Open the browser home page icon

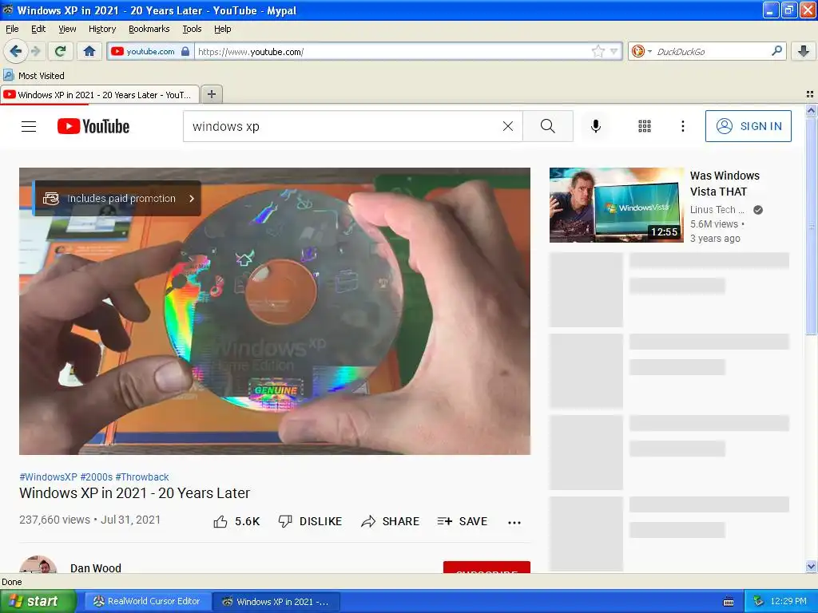point(89,51)
